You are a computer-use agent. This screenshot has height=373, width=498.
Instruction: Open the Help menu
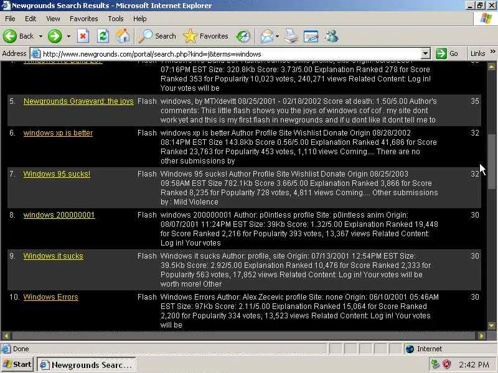139,19
